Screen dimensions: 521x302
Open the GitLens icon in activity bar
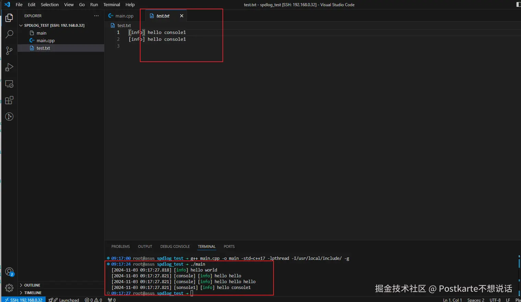pyautogui.click(x=9, y=117)
